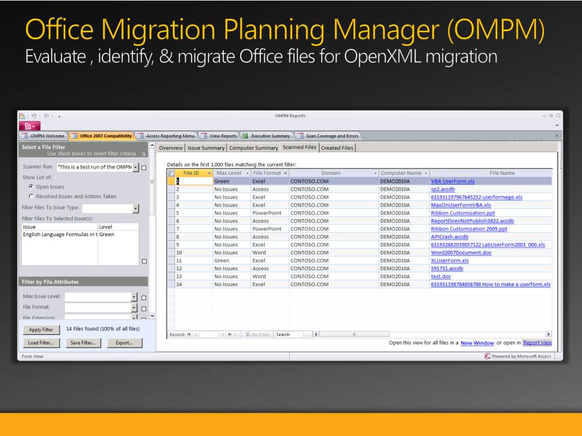Viewport: 582px width, 436px height.
Task: Open File ID column sort dropdown
Action: click(x=209, y=173)
